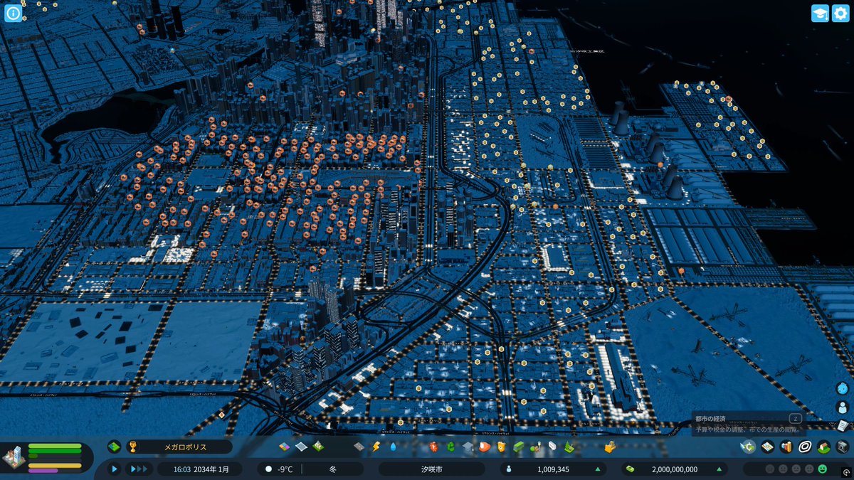The height and width of the screenshot is (480, 854).
Task: Open the Electricity services menu
Action: click(376, 447)
